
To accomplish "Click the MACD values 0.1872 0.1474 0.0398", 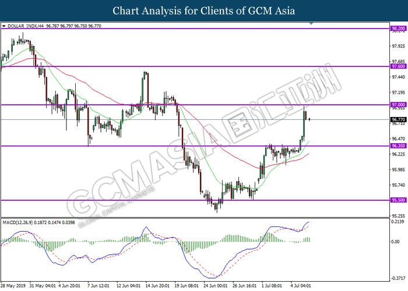I will (54, 223).
